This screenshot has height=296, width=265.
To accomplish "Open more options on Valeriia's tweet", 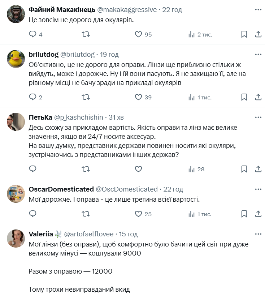I will click(258, 234).
